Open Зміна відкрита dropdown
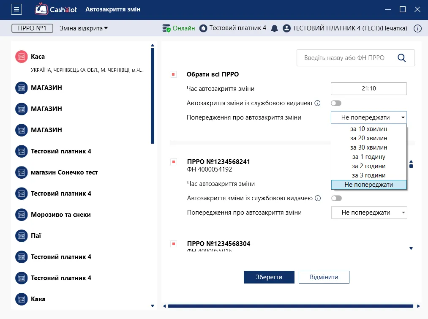This screenshot has width=428, height=319. pyautogui.click(x=84, y=28)
